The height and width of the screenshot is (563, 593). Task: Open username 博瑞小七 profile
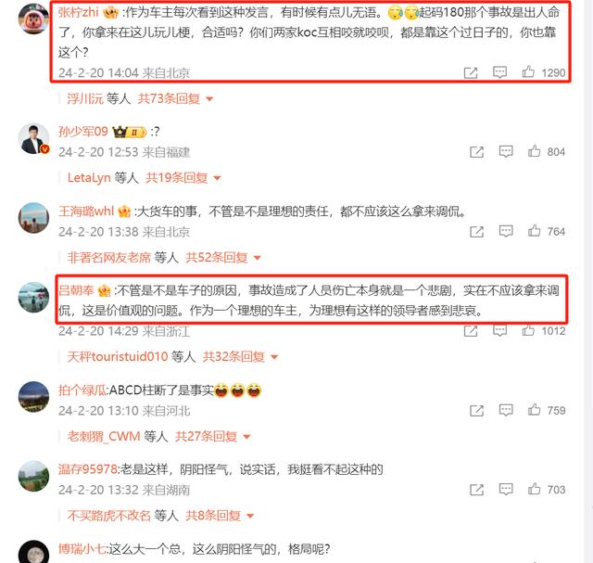point(82,548)
